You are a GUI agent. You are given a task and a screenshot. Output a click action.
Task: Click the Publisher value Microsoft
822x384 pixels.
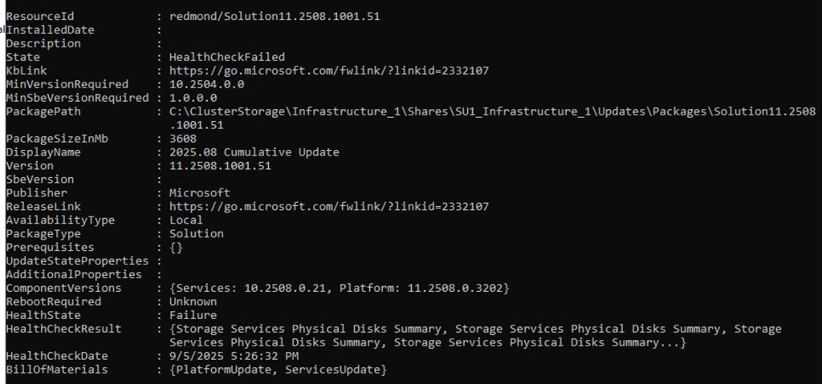coord(199,192)
